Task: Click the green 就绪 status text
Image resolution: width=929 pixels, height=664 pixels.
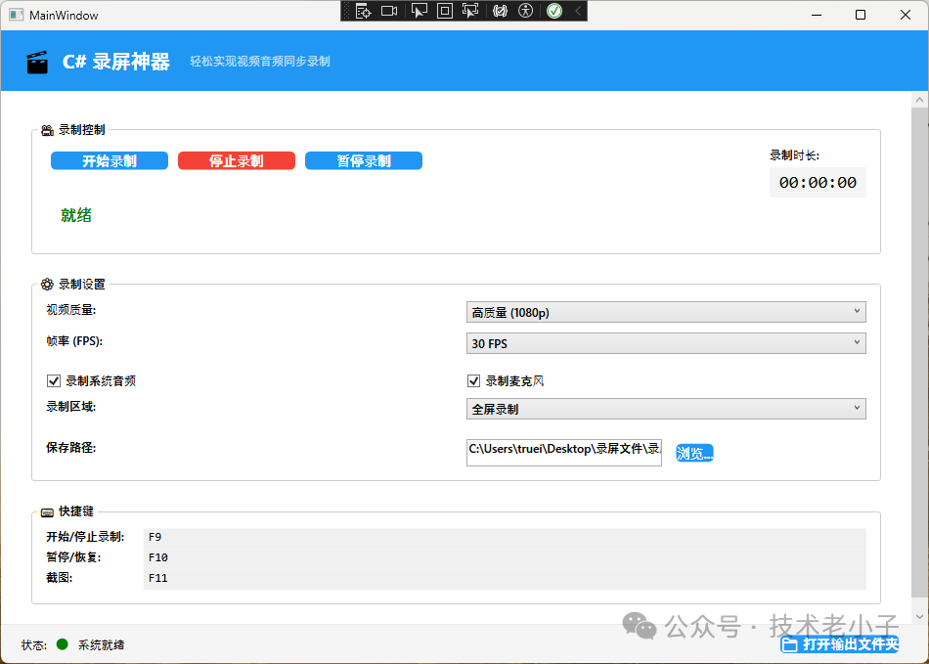Action: [x=76, y=215]
